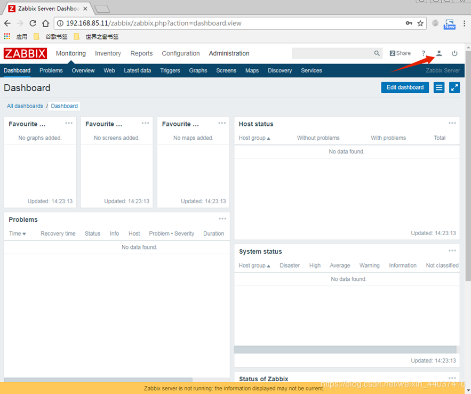Sort Host status by Host group
471x394 pixels.
coord(254,138)
